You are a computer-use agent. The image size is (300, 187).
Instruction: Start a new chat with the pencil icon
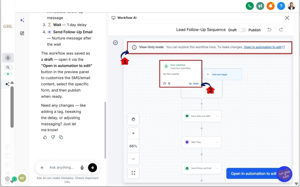click(x=22, y=33)
